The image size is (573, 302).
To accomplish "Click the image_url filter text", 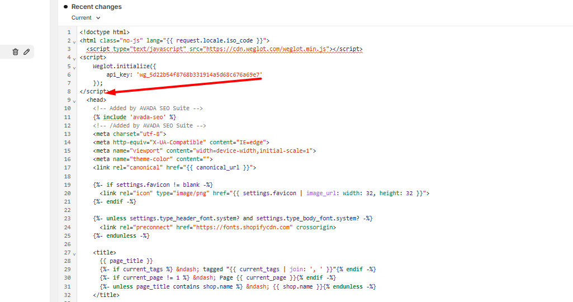I will (x=321, y=193).
